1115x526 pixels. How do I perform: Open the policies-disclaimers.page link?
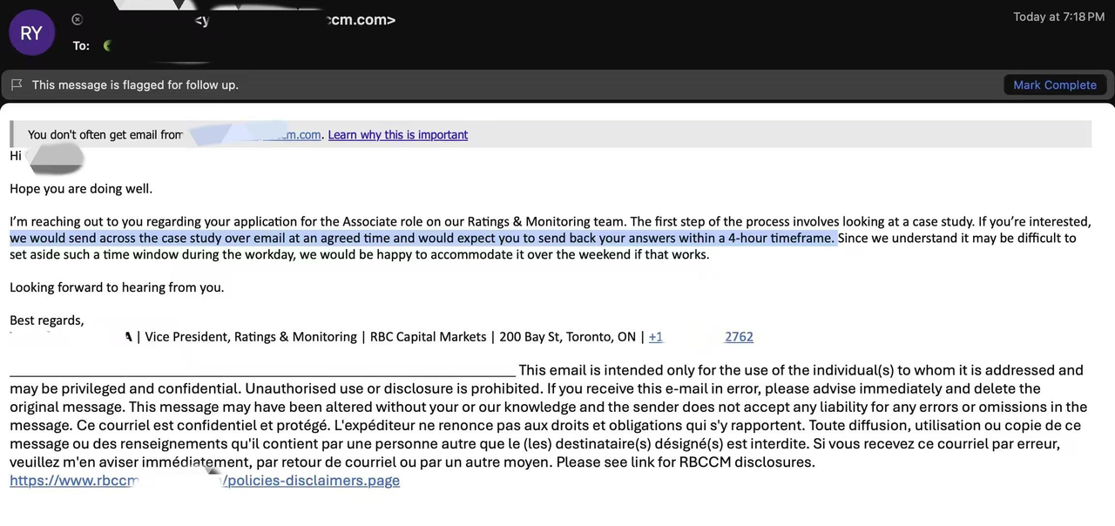(x=311, y=481)
